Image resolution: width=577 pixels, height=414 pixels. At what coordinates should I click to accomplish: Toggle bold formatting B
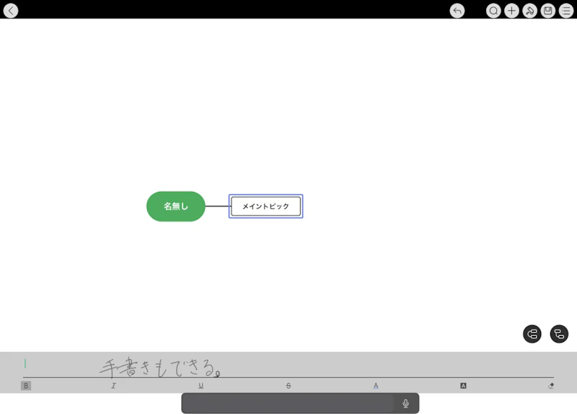point(26,386)
